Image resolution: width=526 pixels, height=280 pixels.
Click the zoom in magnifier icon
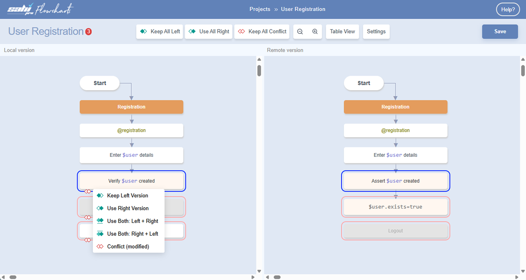click(x=315, y=32)
